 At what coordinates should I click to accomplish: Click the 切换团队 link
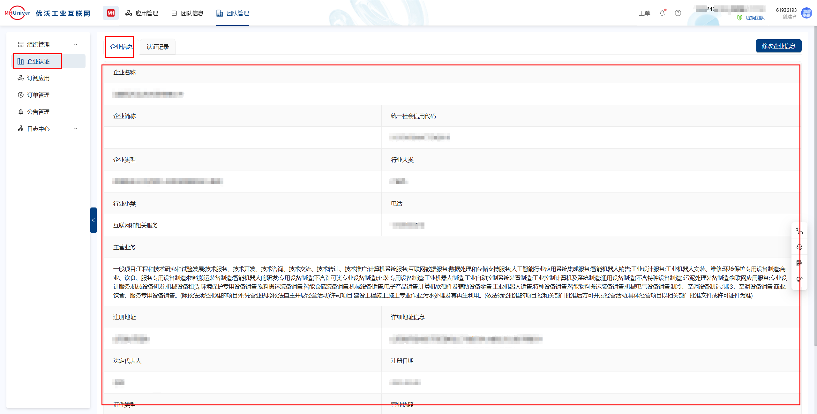pos(754,18)
